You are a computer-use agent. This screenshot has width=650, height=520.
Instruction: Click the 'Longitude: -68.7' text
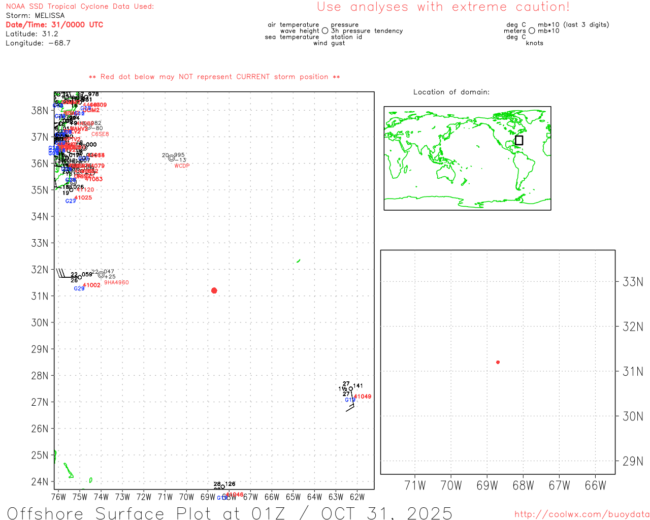point(38,43)
